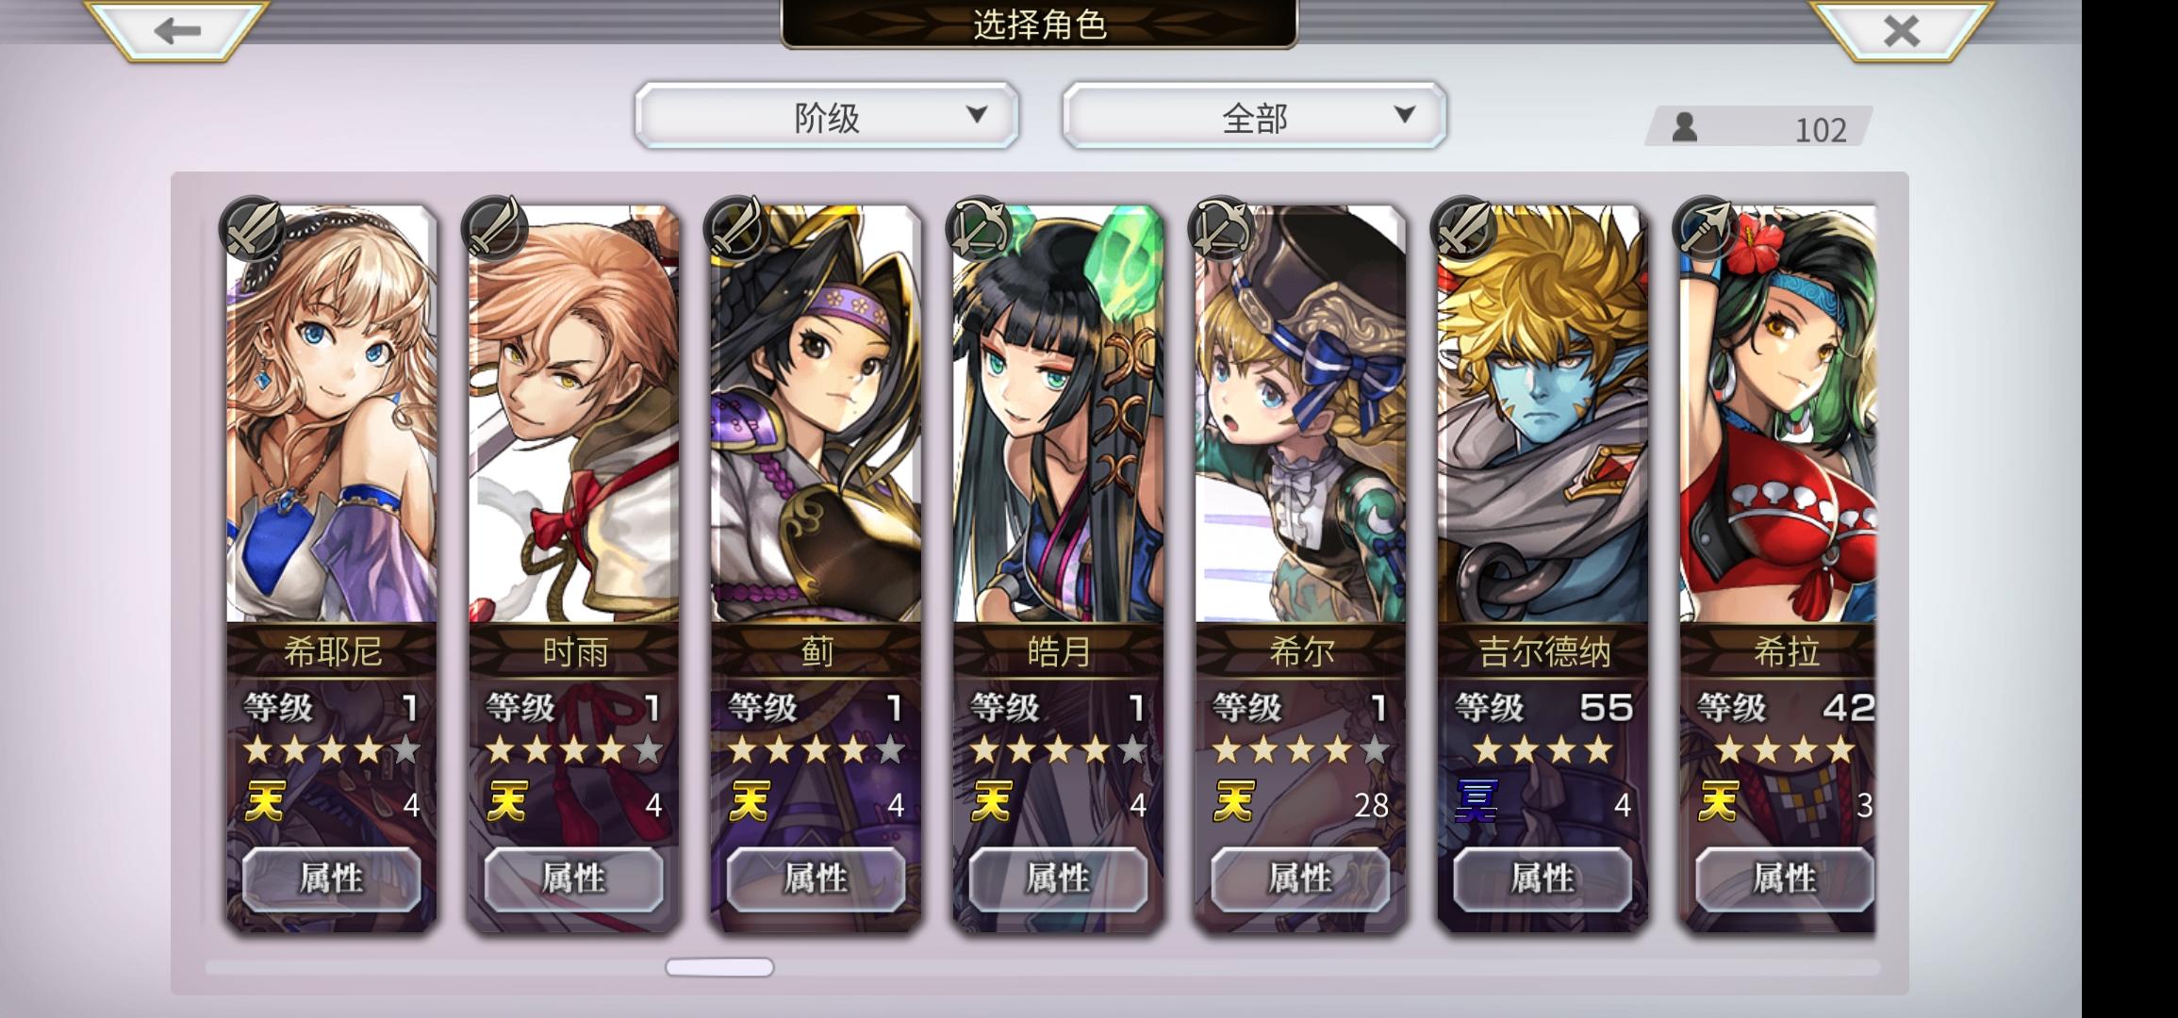Click the arrow on the 全部 dropdown
The width and height of the screenshot is (2178, 1018).
tap(1404, 115)
